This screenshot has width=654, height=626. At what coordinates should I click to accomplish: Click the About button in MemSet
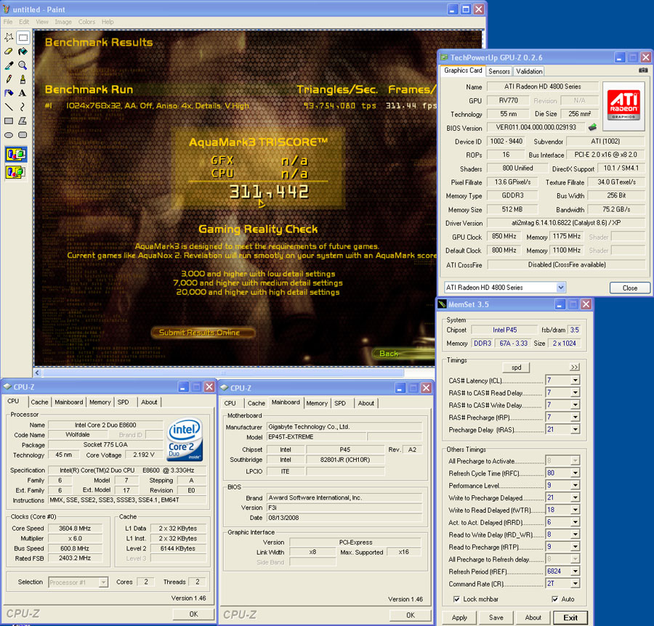click(533, 617)
